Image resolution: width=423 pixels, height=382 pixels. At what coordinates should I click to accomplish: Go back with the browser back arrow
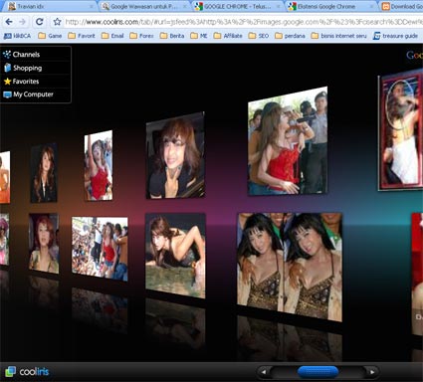pos(9,22)
